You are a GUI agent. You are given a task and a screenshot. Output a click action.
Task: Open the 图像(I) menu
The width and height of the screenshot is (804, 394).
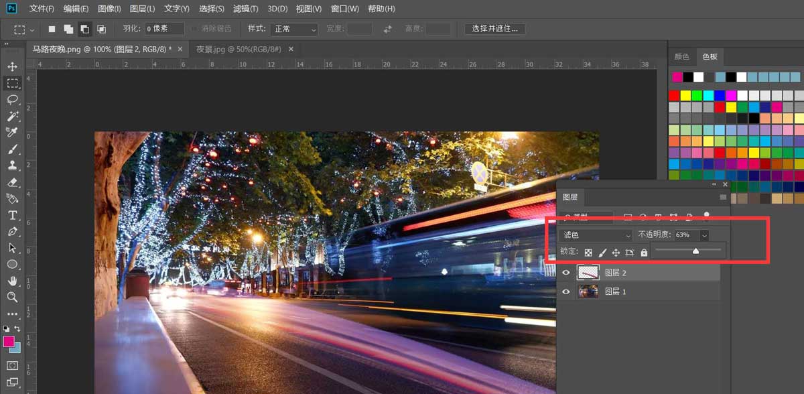109,9
